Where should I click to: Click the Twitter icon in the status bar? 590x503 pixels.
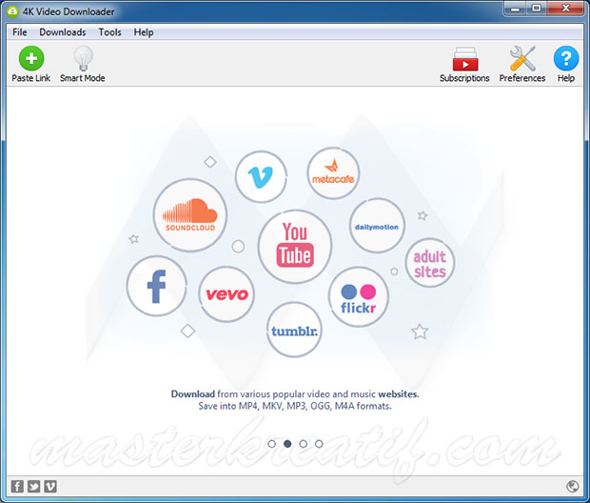pyautogui.click(x=34, y=487)
